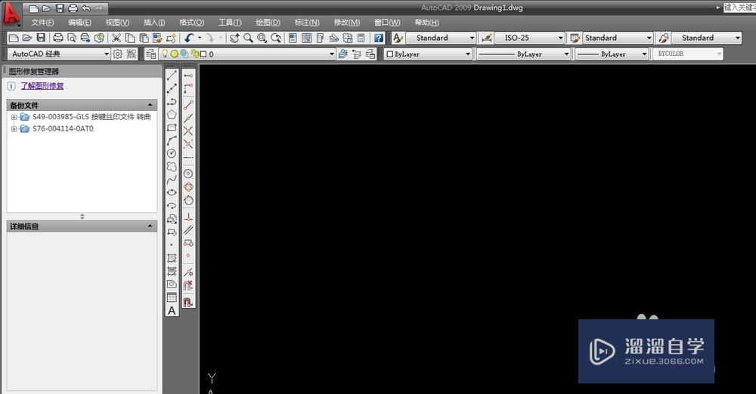Open the 编辑(E) menu
This screenshot has height=394, width=756.
tap(79, 22)
